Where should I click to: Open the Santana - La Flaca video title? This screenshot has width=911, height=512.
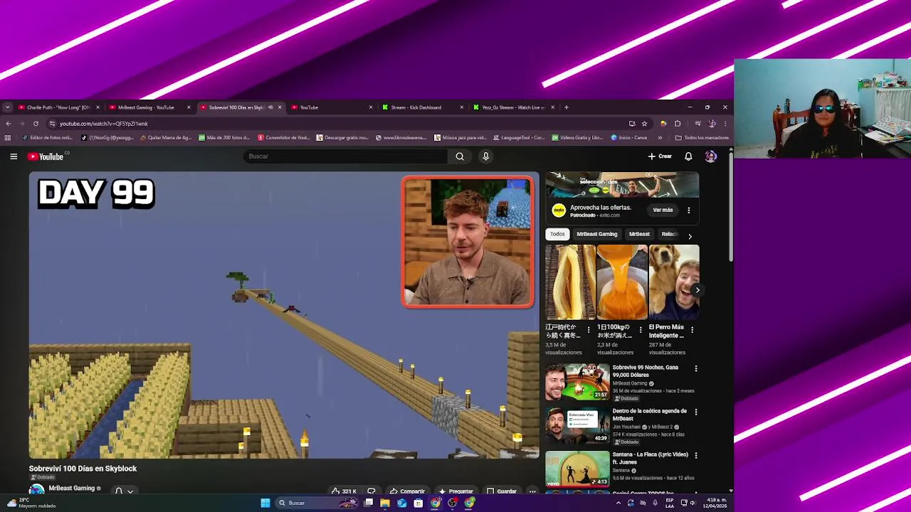pos(650,458)
